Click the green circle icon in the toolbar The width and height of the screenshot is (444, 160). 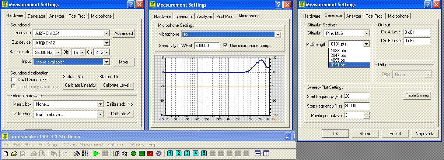(x=133, y=153)
